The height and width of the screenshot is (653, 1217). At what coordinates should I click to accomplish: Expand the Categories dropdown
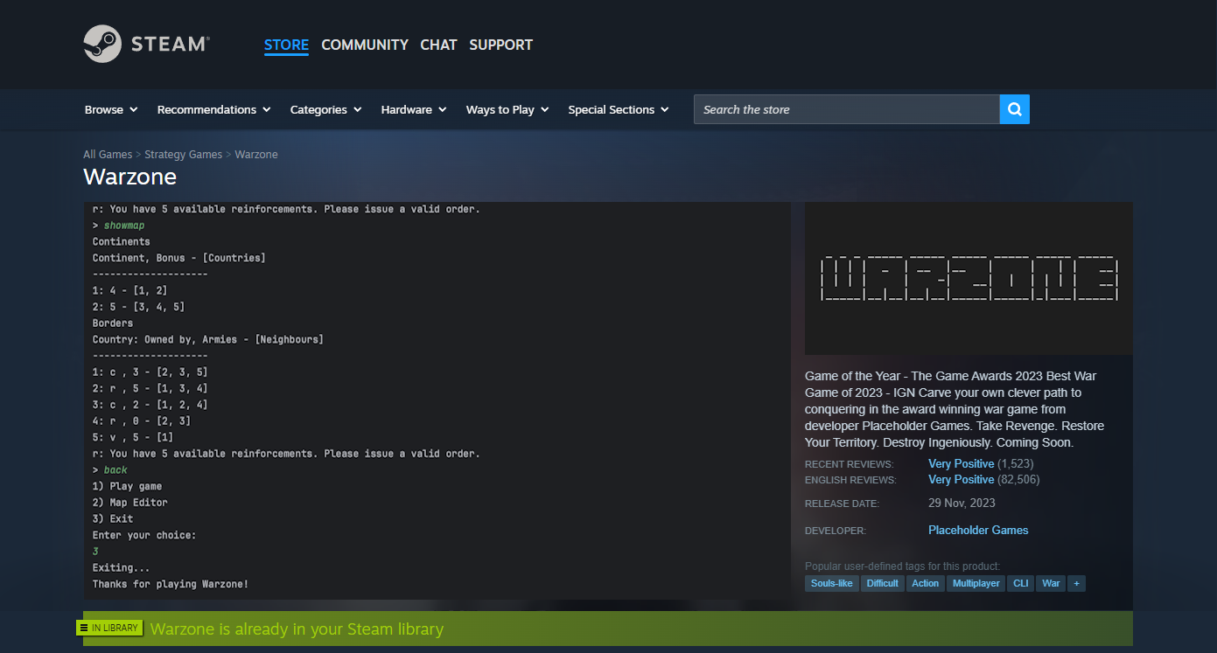tap(325, 109)
